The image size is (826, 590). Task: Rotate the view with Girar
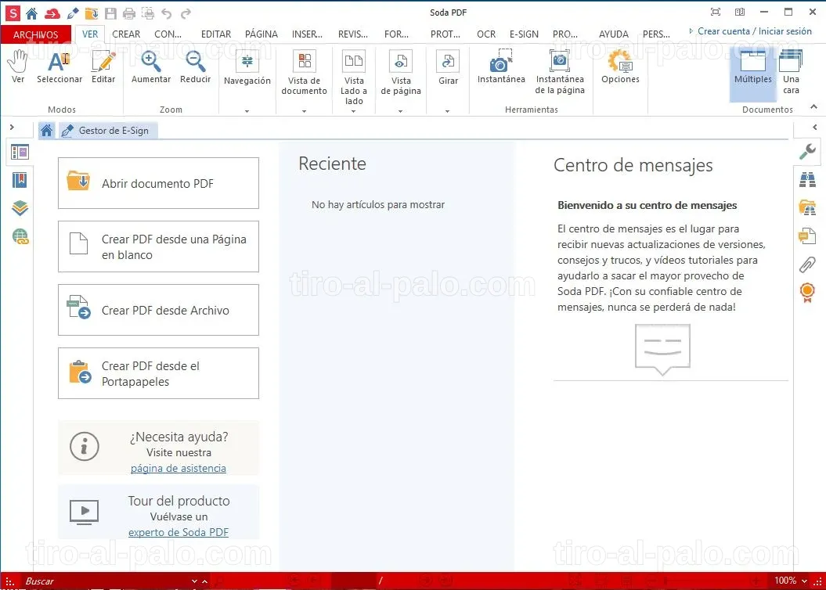pyautogui.click(x=449, y=68)
